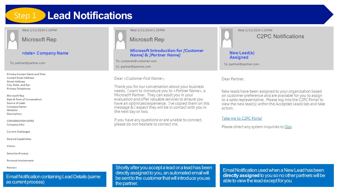The image size is (337, 189).
Task: Click the Primary Telephone field label
Action: [19, 89]
